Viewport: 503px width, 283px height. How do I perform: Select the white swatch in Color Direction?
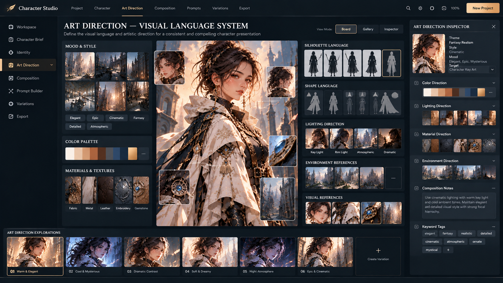(x=427, y=92)
